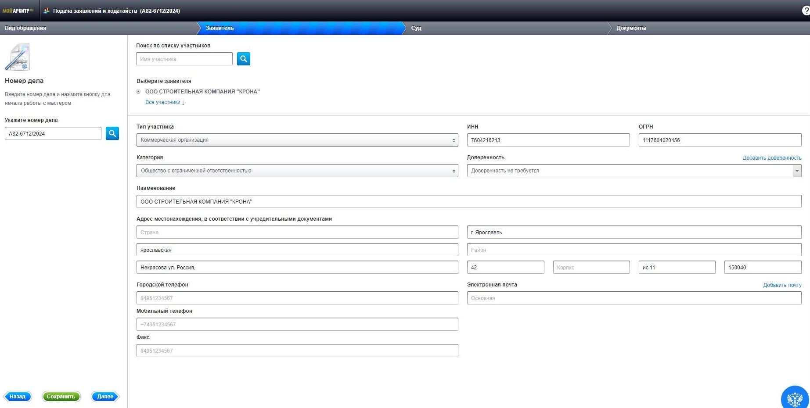Click the Мой Арбитр logo

point(18,11)
